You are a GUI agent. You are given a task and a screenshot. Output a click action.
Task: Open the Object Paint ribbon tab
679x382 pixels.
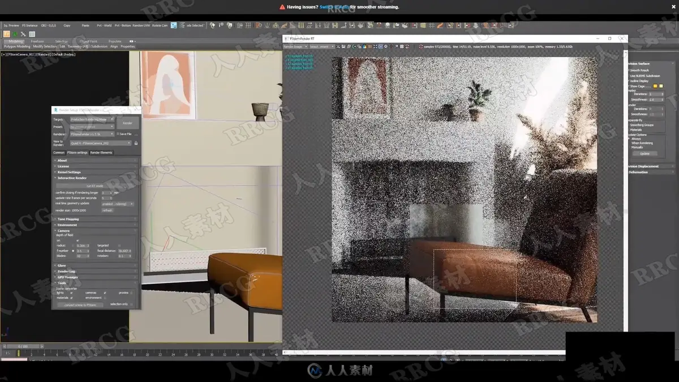point(88,41)
